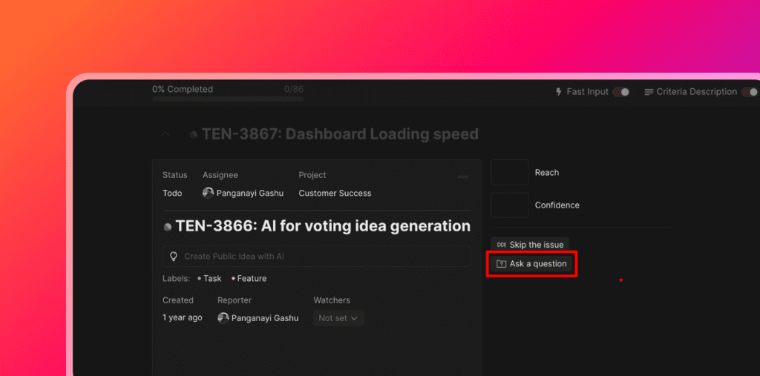Open the three-dots menu on the issue card
This screenshot has height=376, width=760.
463,177
